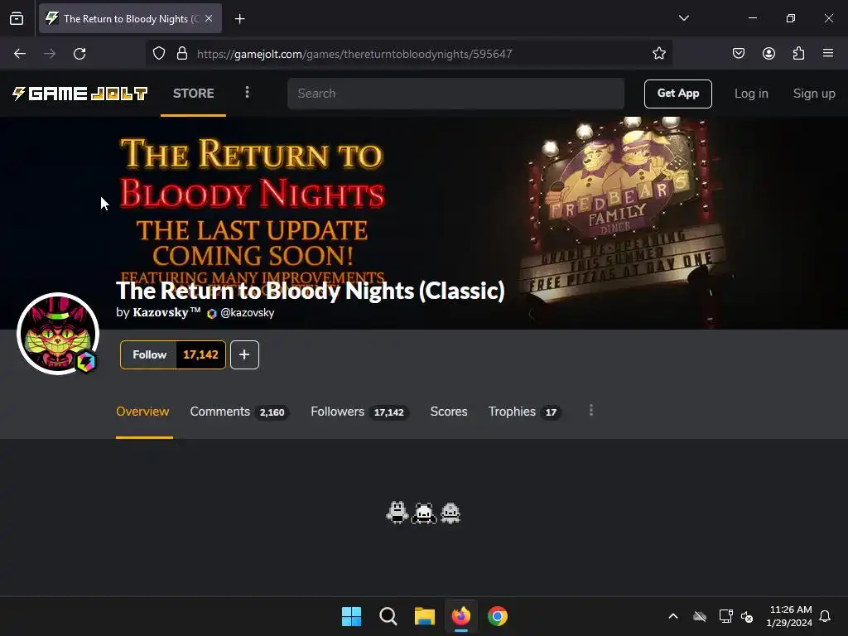Switch to the Trophies tab
This screenshot has width=848, height=636.
coord(524,412)
